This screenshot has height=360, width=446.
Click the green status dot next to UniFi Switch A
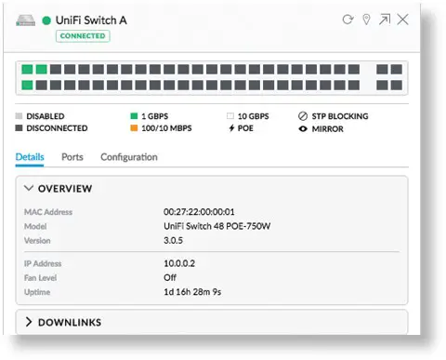(46, 20)
